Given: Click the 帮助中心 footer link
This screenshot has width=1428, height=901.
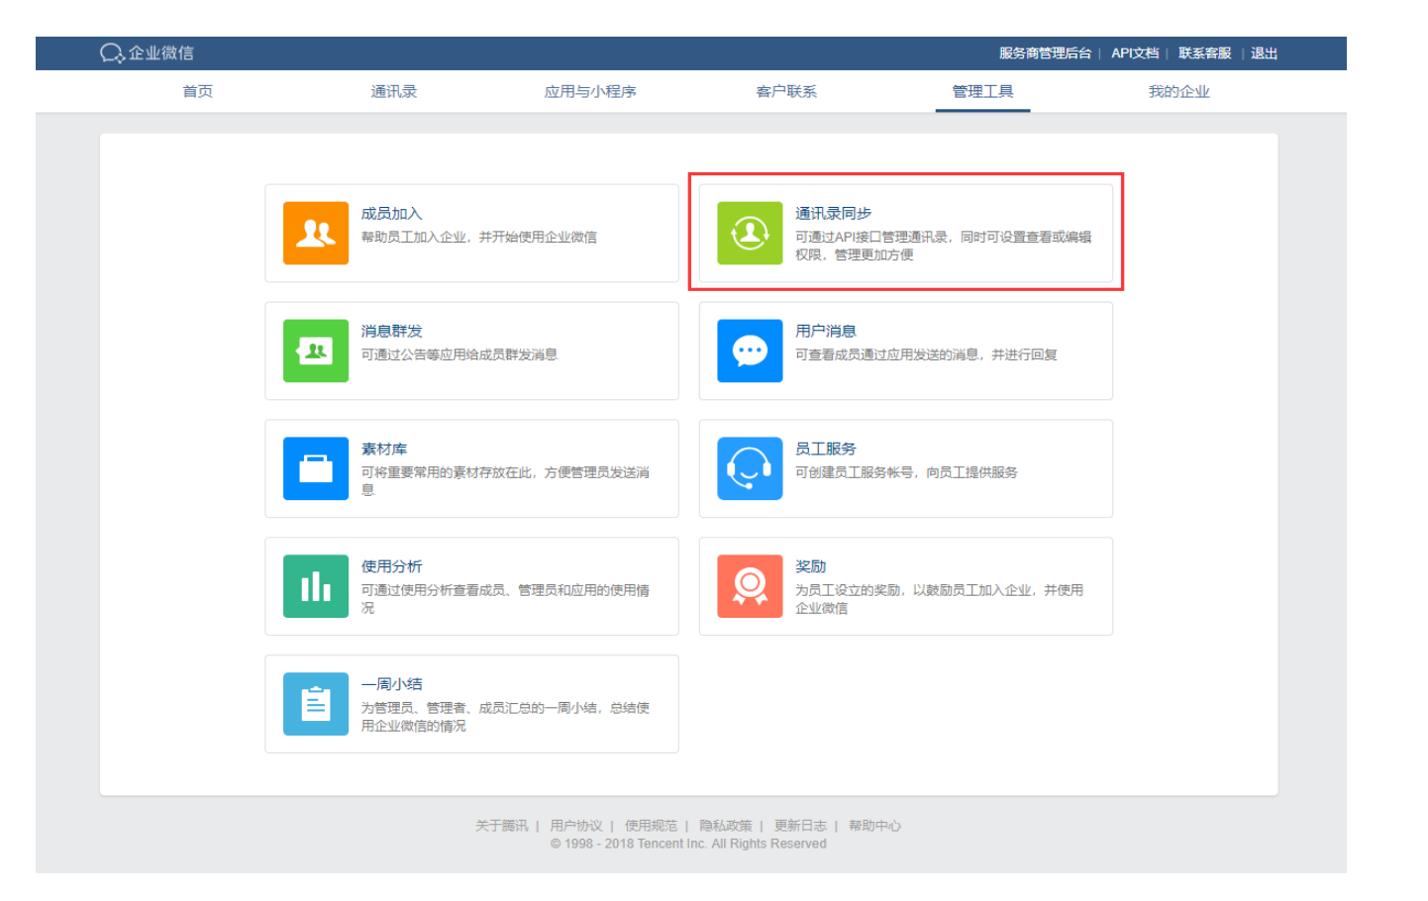Looking at the screenshot, I should pos(874,826).
